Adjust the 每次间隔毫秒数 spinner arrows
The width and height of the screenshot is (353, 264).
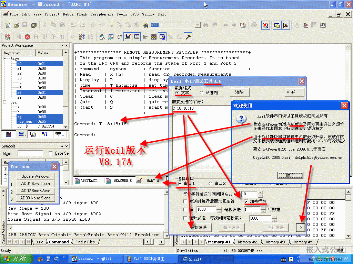pyautogui.click(x=274, y=218)
